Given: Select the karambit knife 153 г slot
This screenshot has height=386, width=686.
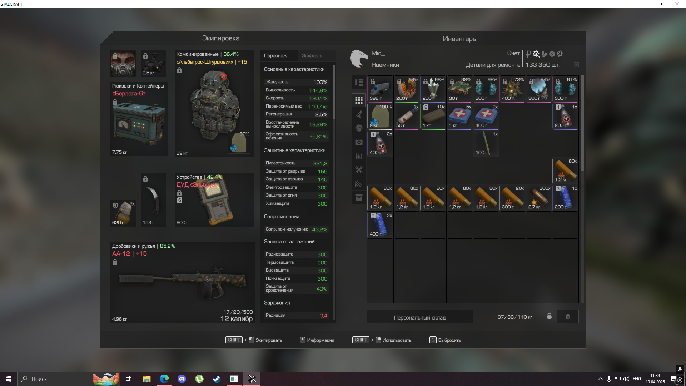Looking at the screenshot, I should coord(153,200).
